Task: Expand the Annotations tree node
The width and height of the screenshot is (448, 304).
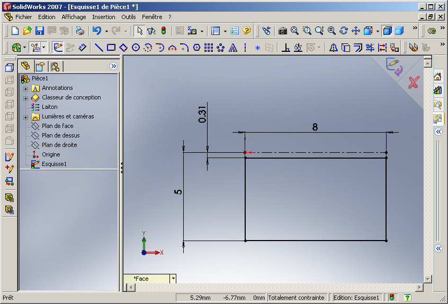Action: 26,89
